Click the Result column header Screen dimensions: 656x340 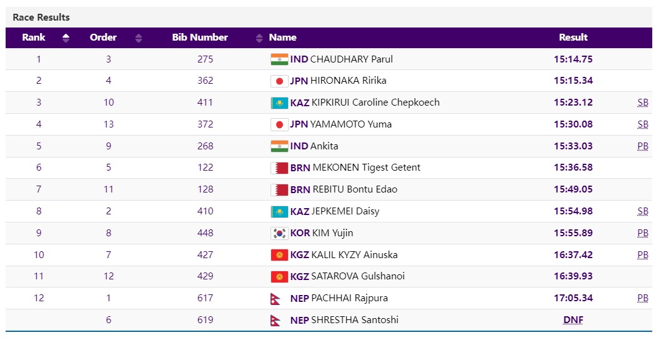tap(573, 37)
